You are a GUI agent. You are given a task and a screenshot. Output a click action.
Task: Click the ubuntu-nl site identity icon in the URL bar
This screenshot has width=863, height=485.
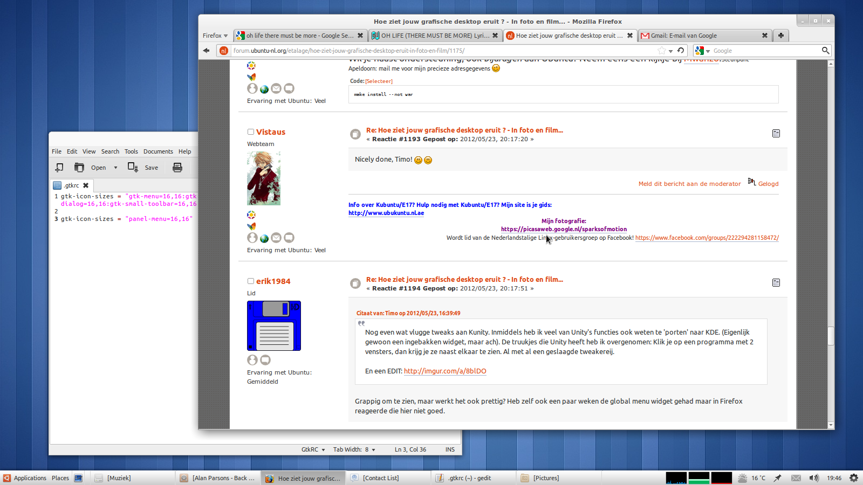click(223, 51)
